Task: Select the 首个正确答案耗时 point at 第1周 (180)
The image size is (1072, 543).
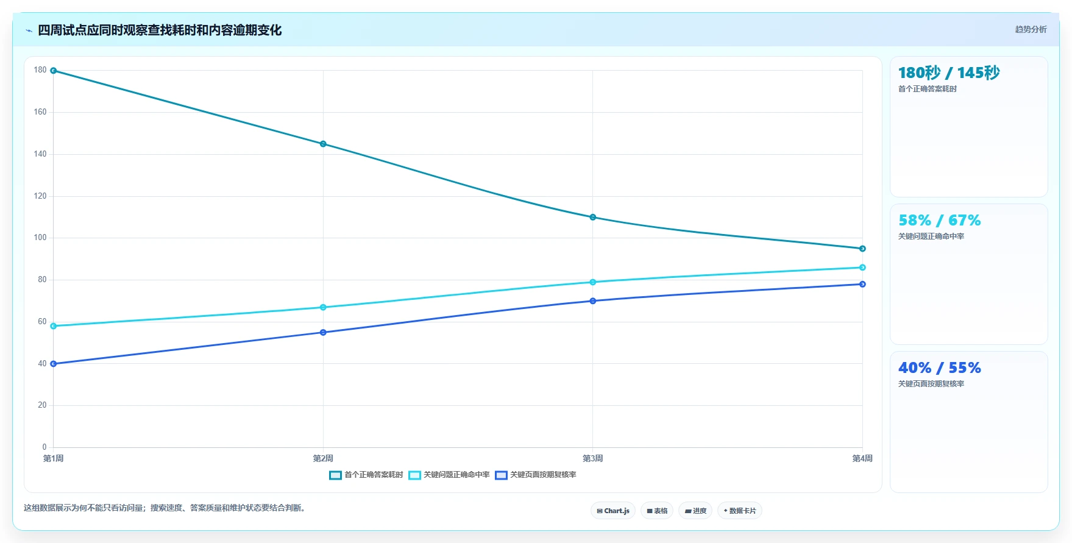Action: point(54,71)
